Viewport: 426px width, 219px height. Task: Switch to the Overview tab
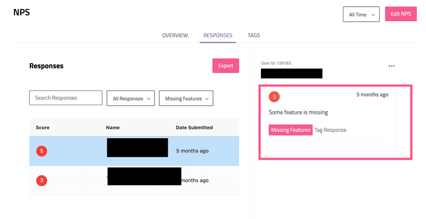click(175, 36)
